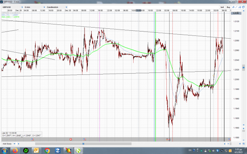The image size is (247, 154).
Task: Open the green N taskbar app
Action: click(78, 151)
